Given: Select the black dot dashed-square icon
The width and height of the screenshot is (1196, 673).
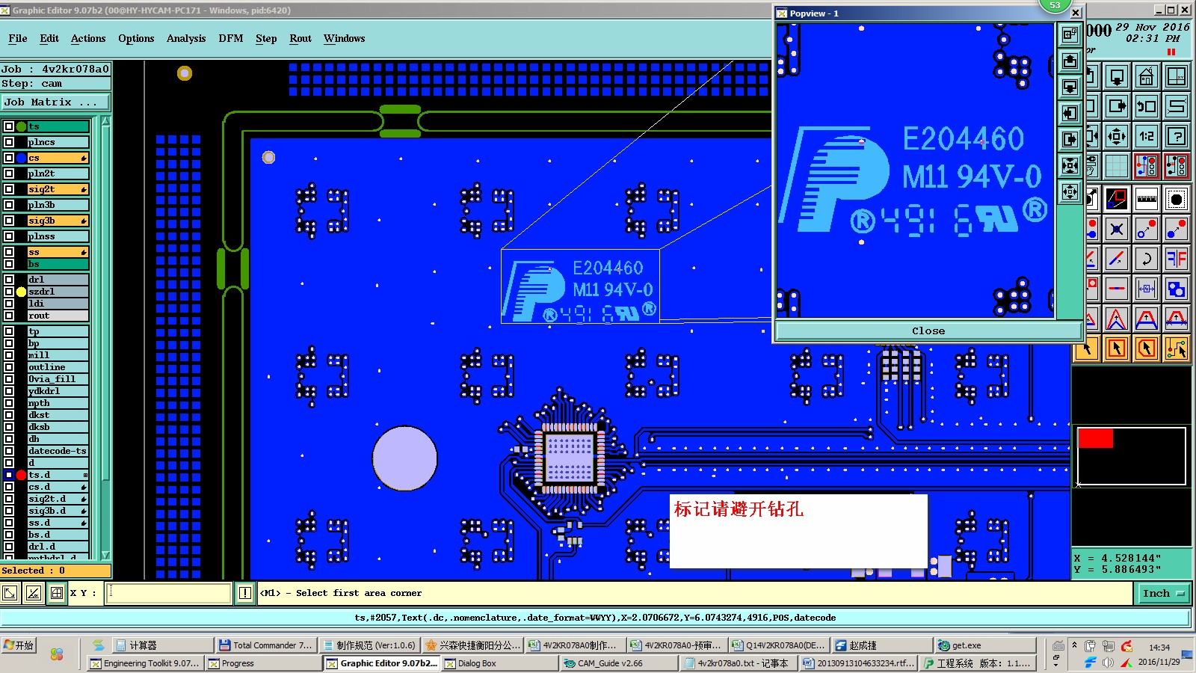Looking at the screenshot, I should 1177,199.
